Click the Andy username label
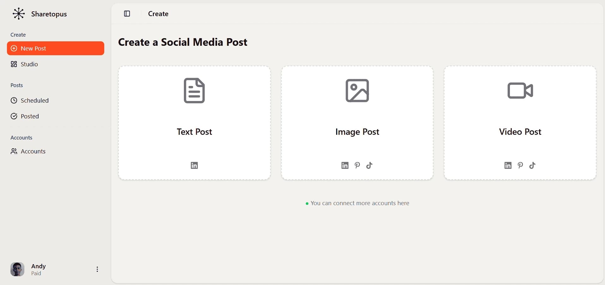The image size is (605, 285). 39,266
